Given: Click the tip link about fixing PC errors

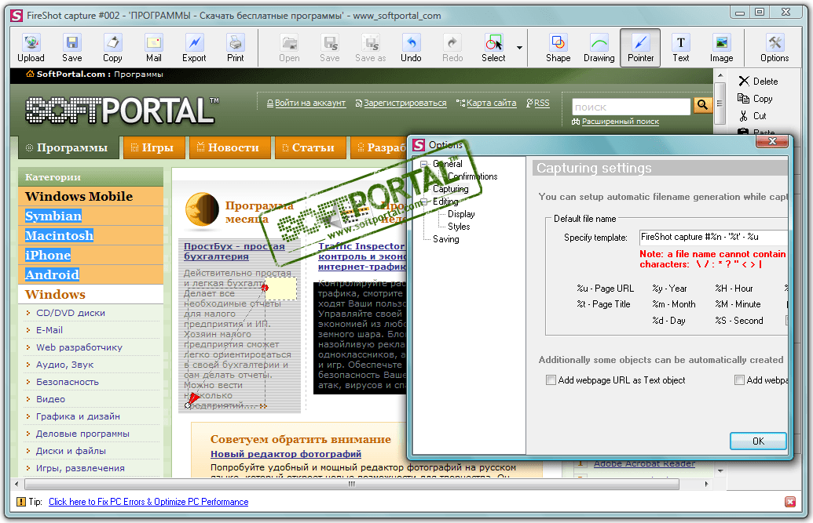Looking at the screenshot, I should pyautogui.click(x=148, y=502).
